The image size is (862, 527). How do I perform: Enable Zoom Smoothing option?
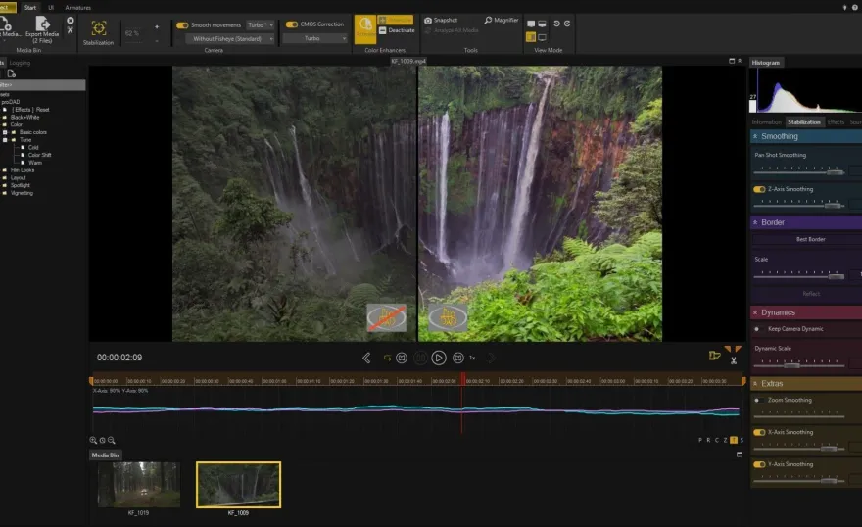coord(757,400)
